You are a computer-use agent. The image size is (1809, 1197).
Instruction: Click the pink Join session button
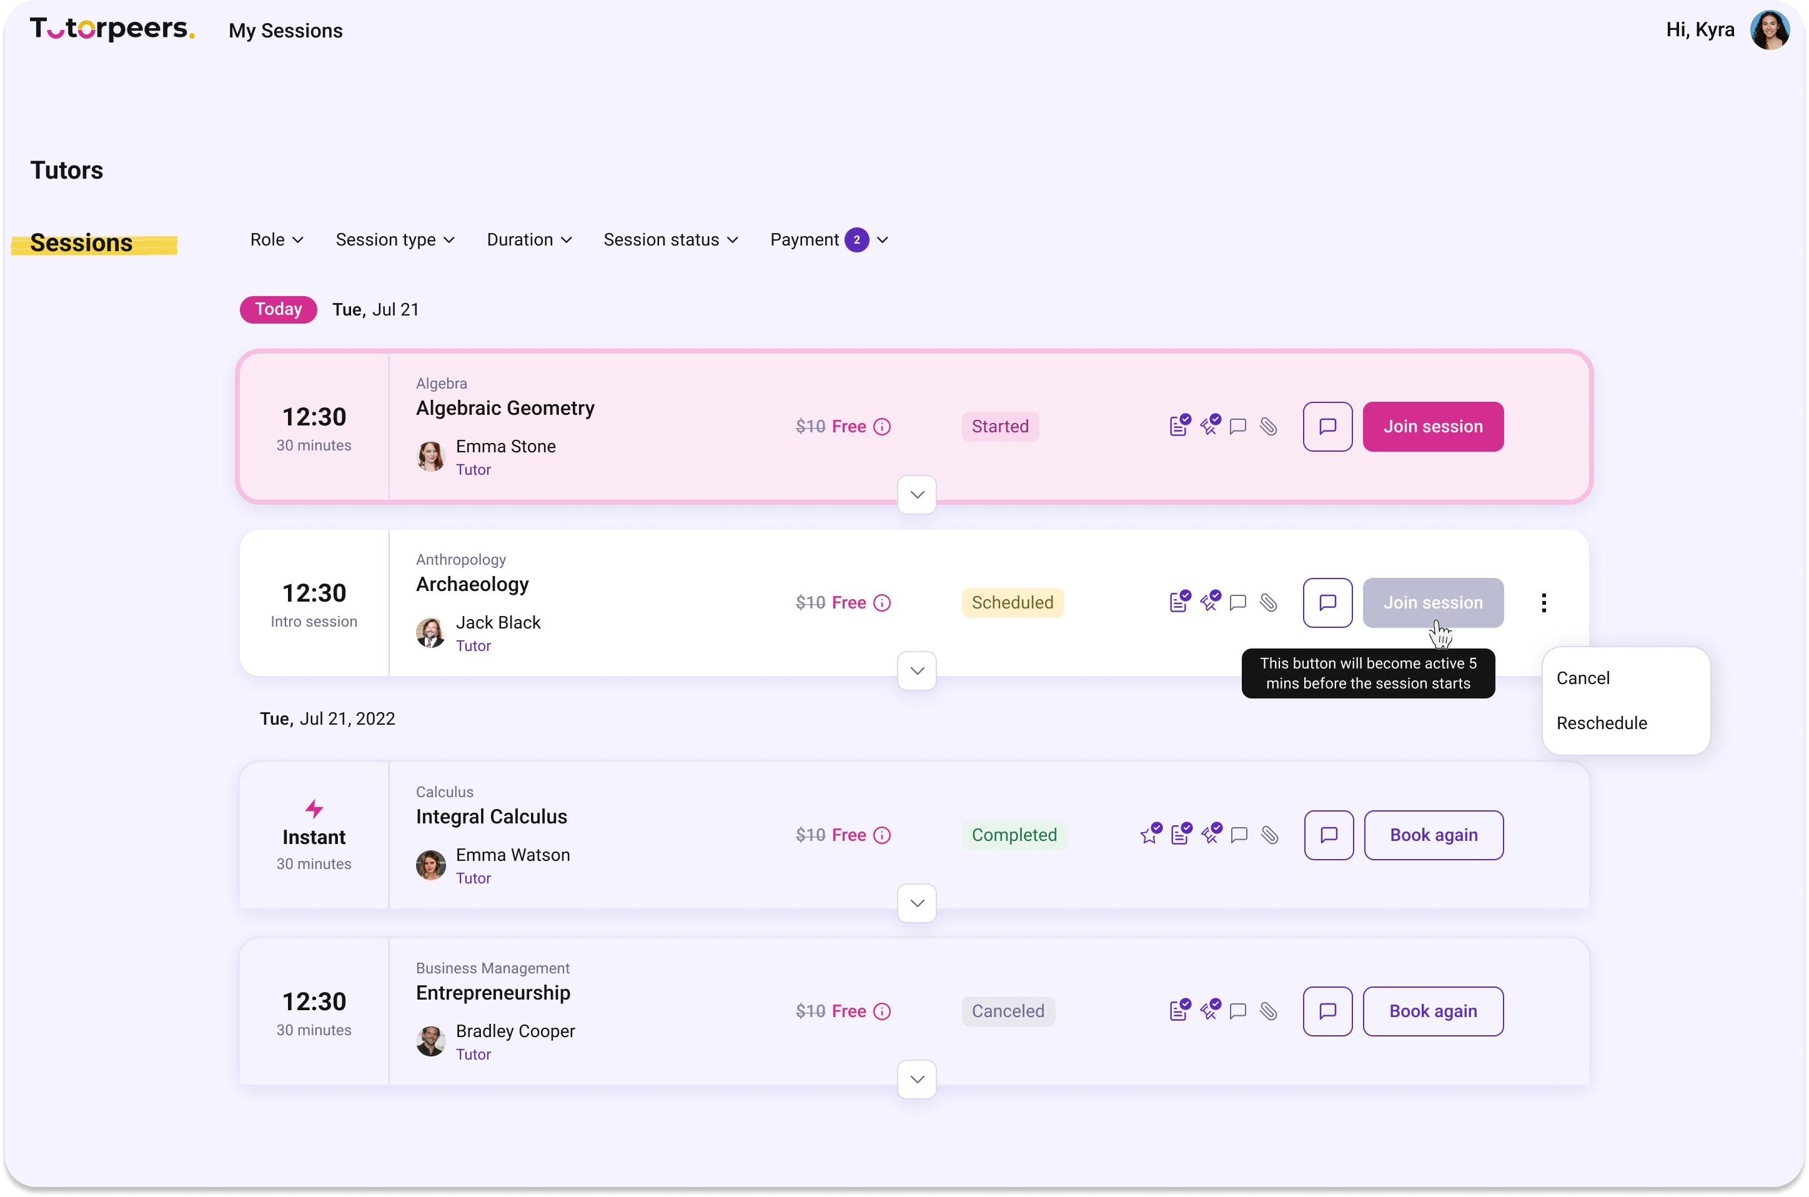pyautogui.click(x=1433, y=427)
